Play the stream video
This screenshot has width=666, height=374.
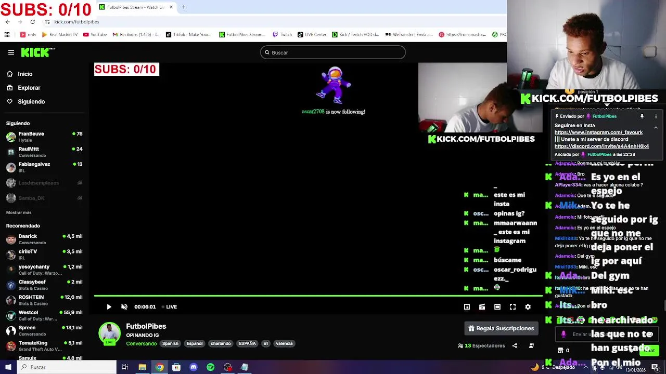click(109, 307)
